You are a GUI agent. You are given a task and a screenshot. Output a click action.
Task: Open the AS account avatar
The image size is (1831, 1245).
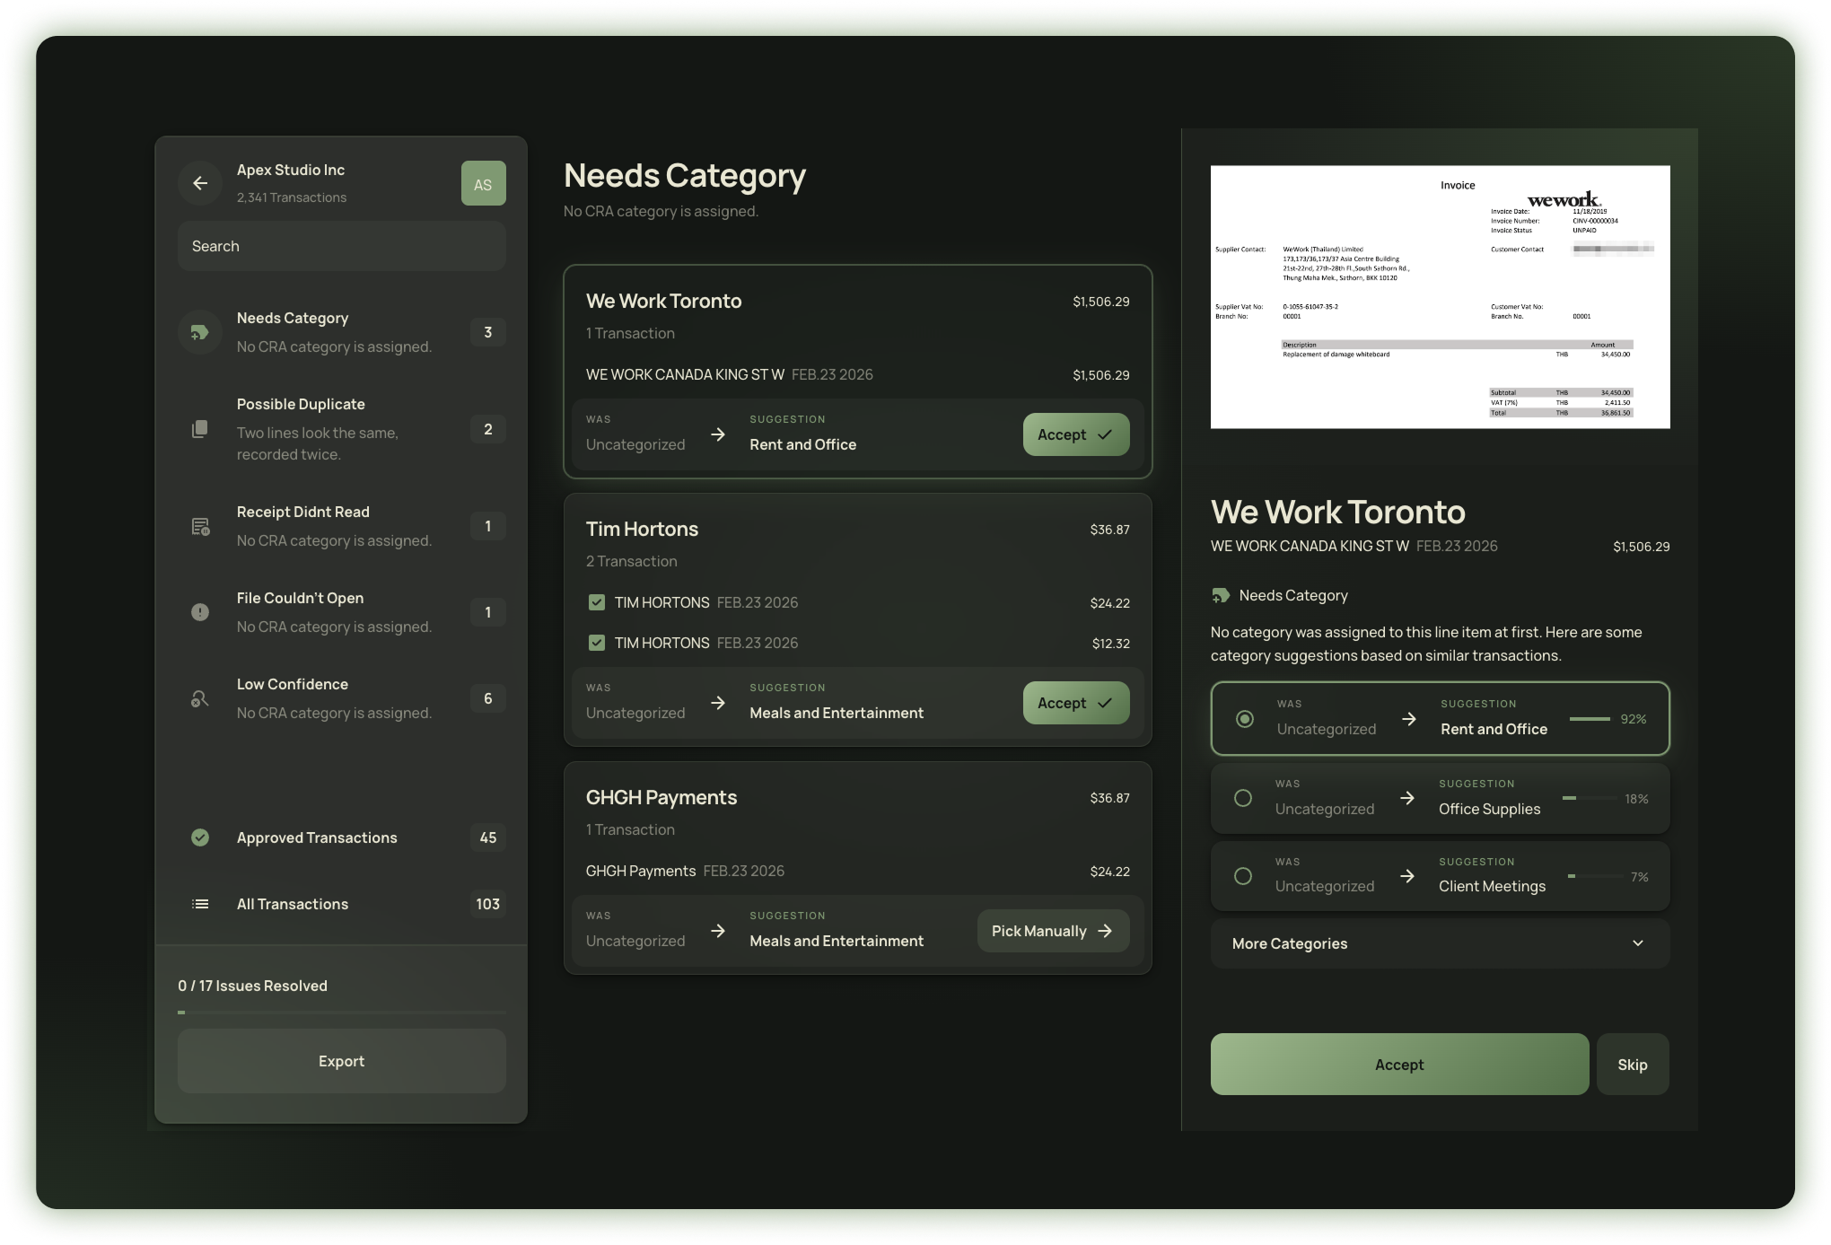[483, 183]
